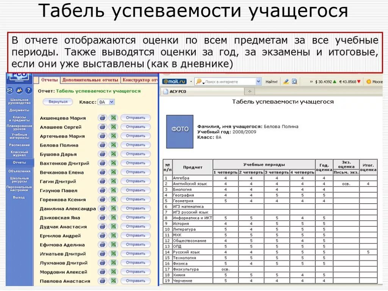Image resolution: width=388 pixels, height=291 pixels.
Task: Open dropdown arrow next to mail.ru logo
Action: tap(191, 81)
